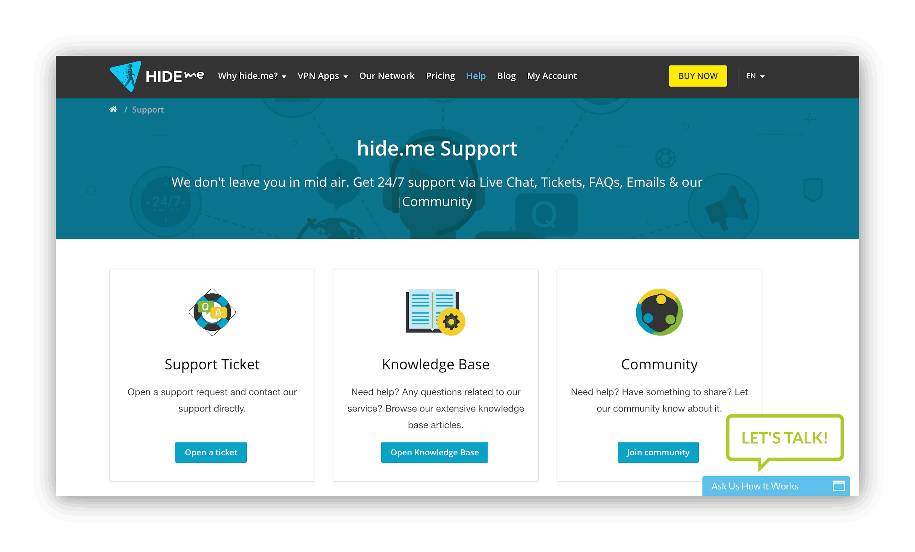This screenshot has height=552, width=915.
Task: Expand the Why hide.me? menu
Action: click(252, 76)
